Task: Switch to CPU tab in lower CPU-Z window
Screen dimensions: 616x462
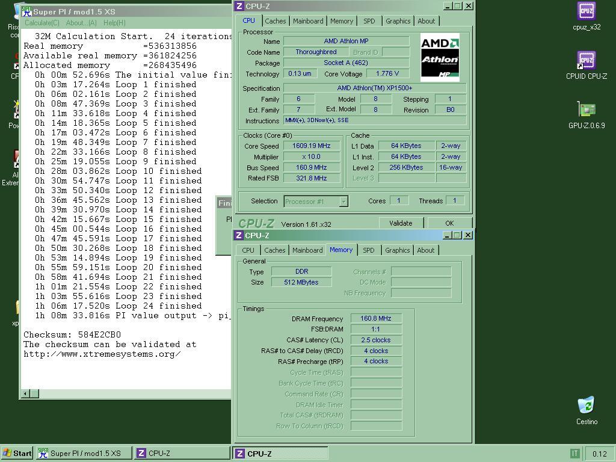Action: point(248,250)
